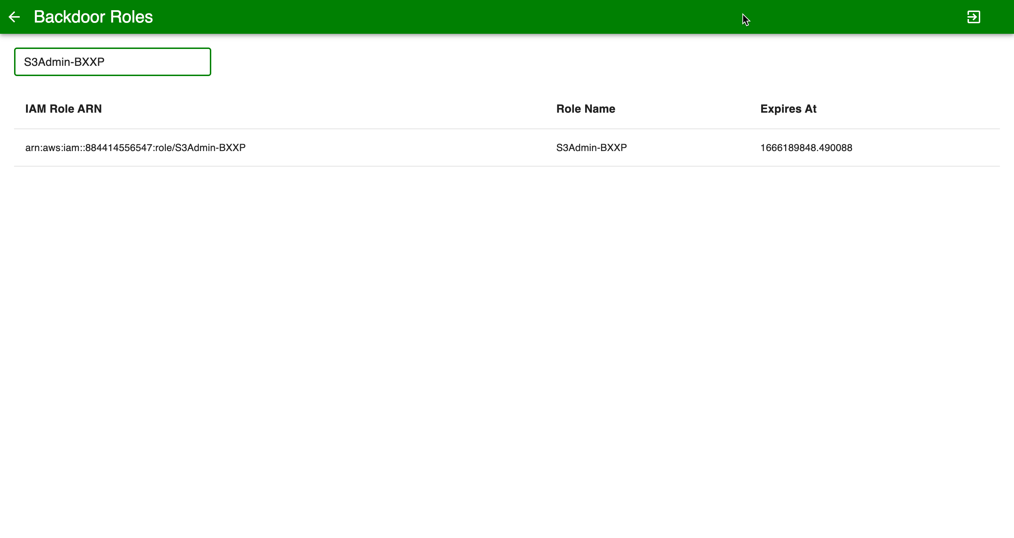Screen dimensions: 1014x538
Task: Click the back arrow icon
Action: click(14, 17)
